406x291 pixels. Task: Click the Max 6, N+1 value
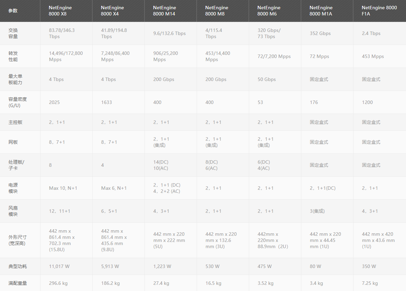[114, 188]
